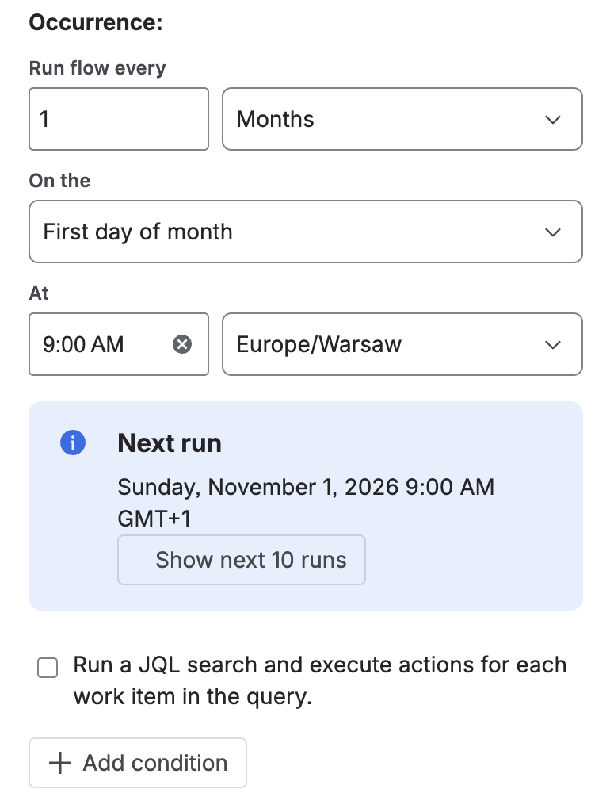
Task: Click the plus icon in Add condition
Action: pyautogui.click(x=60, y=763)
